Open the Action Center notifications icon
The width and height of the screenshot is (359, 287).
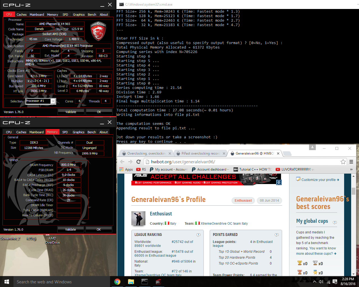[335, 282]
